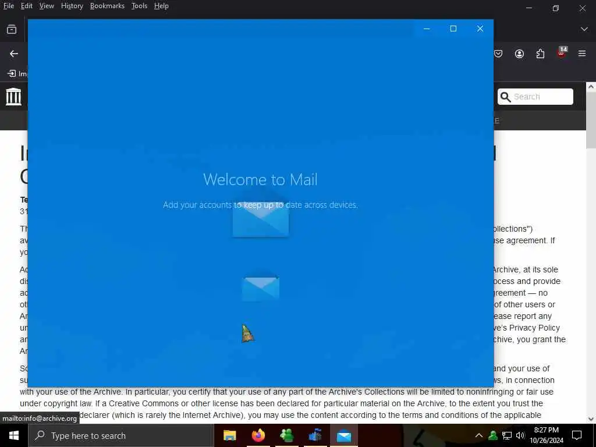Click the Internet Archive logo icon
Screen dimensions: 596x447
pyautogui.click(x=13, y=97)
